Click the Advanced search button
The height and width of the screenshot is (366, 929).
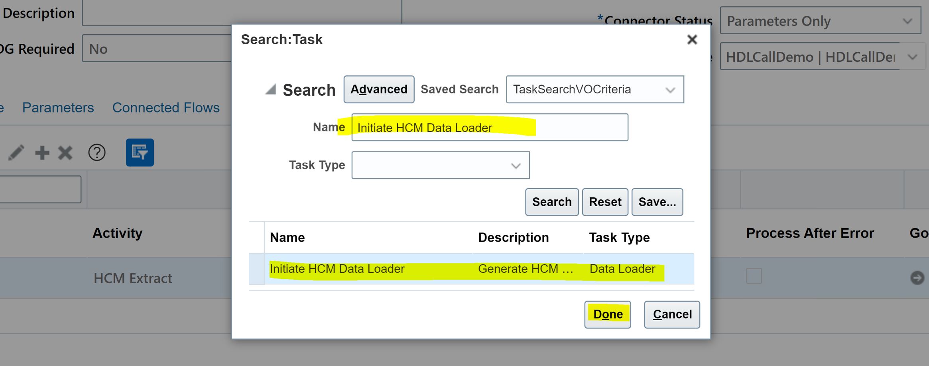(378, 89)
